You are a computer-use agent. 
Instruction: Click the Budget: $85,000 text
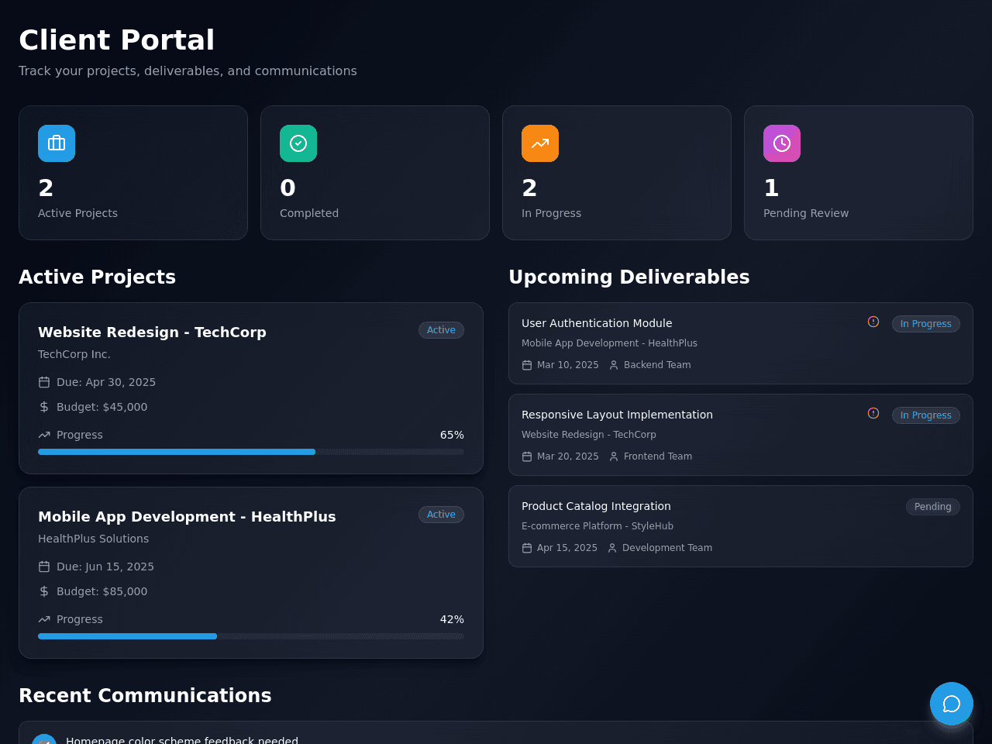[102, 591]
